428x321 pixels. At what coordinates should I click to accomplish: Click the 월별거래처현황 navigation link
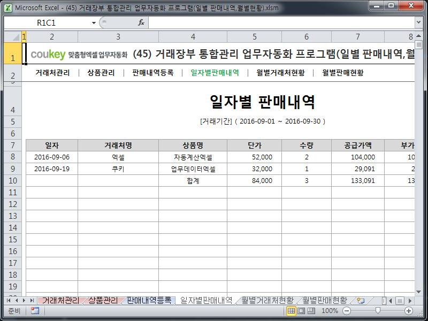[x=280, y=73]
